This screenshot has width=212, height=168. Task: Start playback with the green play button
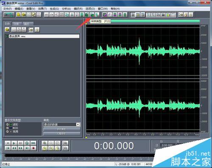coord(14,143)
